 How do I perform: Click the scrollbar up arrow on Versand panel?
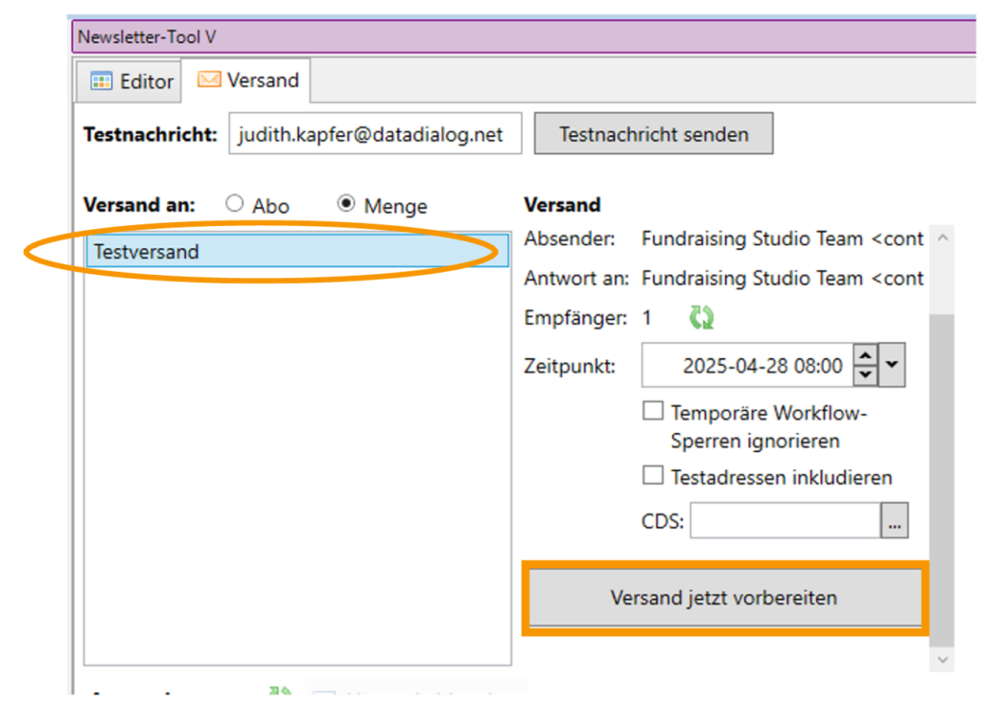(x=941, y=238)
